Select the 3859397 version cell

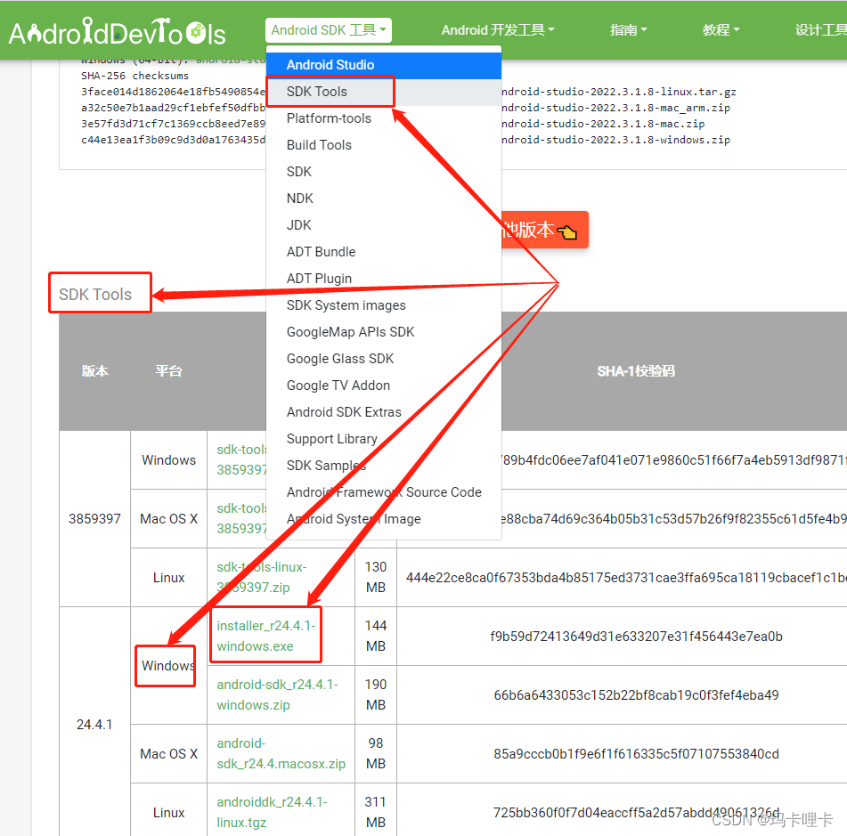click(x=94, y=519)
